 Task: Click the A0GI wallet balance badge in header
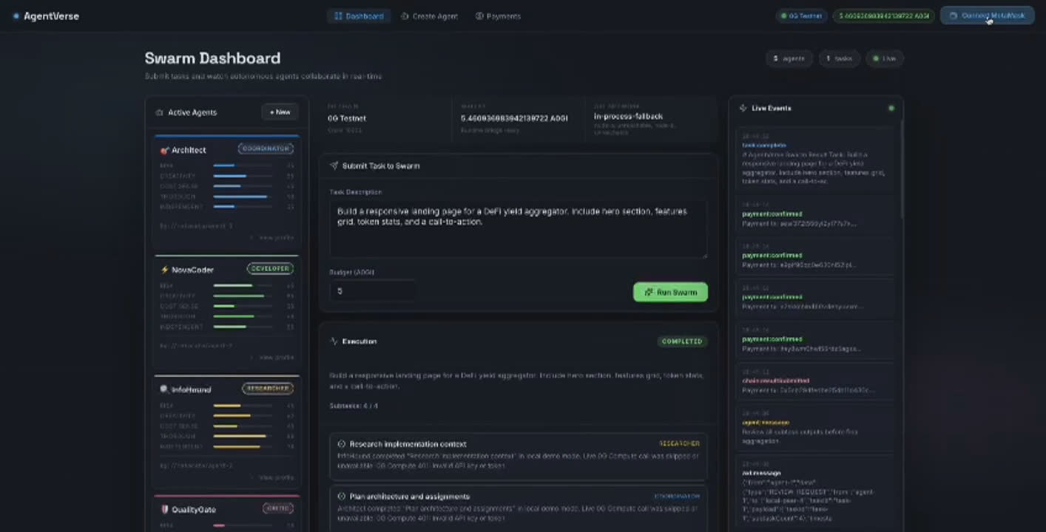[883, 16]
